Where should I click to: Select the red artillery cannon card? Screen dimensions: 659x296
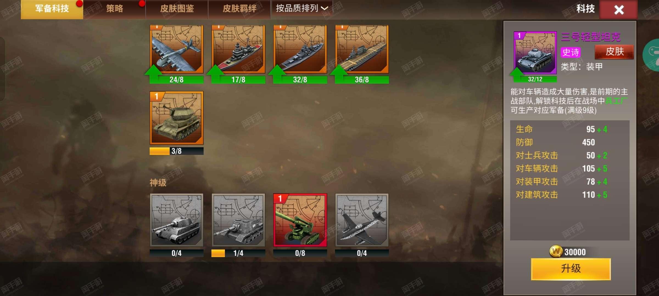[x=300, y=220]
